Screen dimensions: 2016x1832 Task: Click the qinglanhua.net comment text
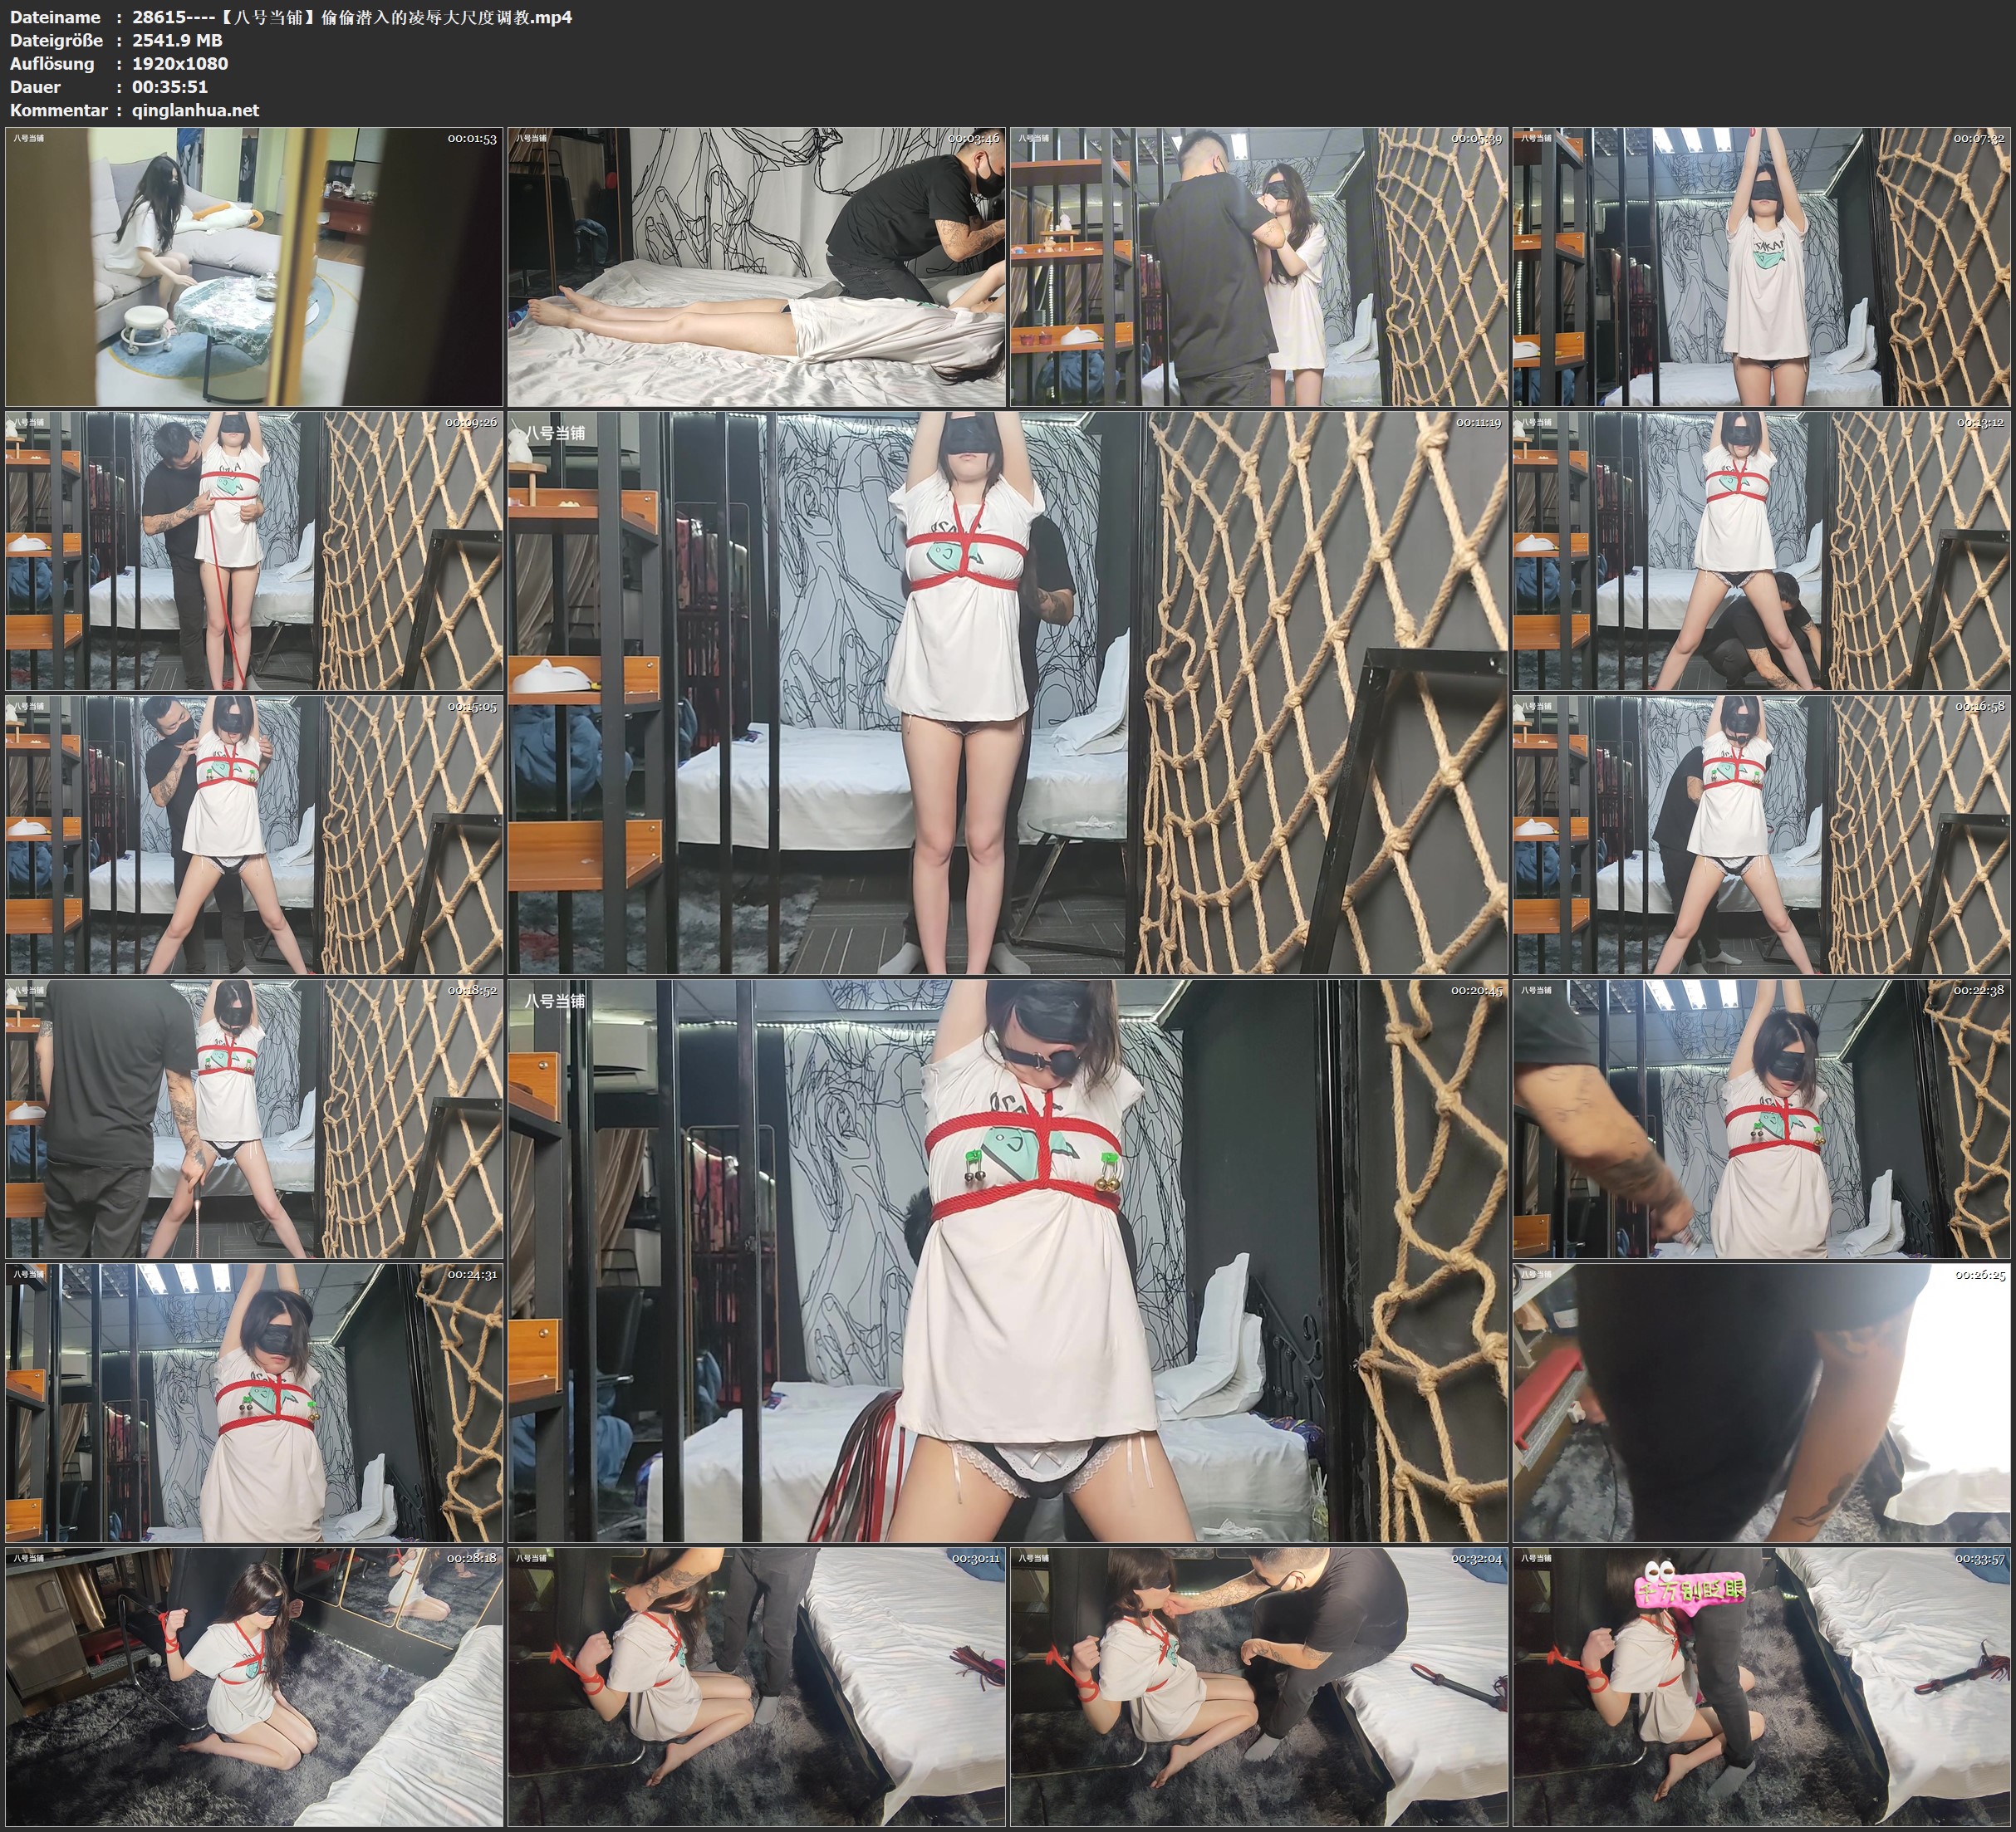(x=195, y=110)
